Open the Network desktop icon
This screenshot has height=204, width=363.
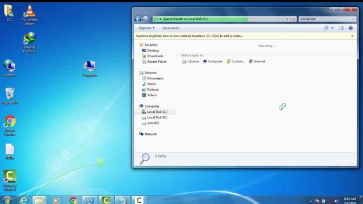coord(10,68)
